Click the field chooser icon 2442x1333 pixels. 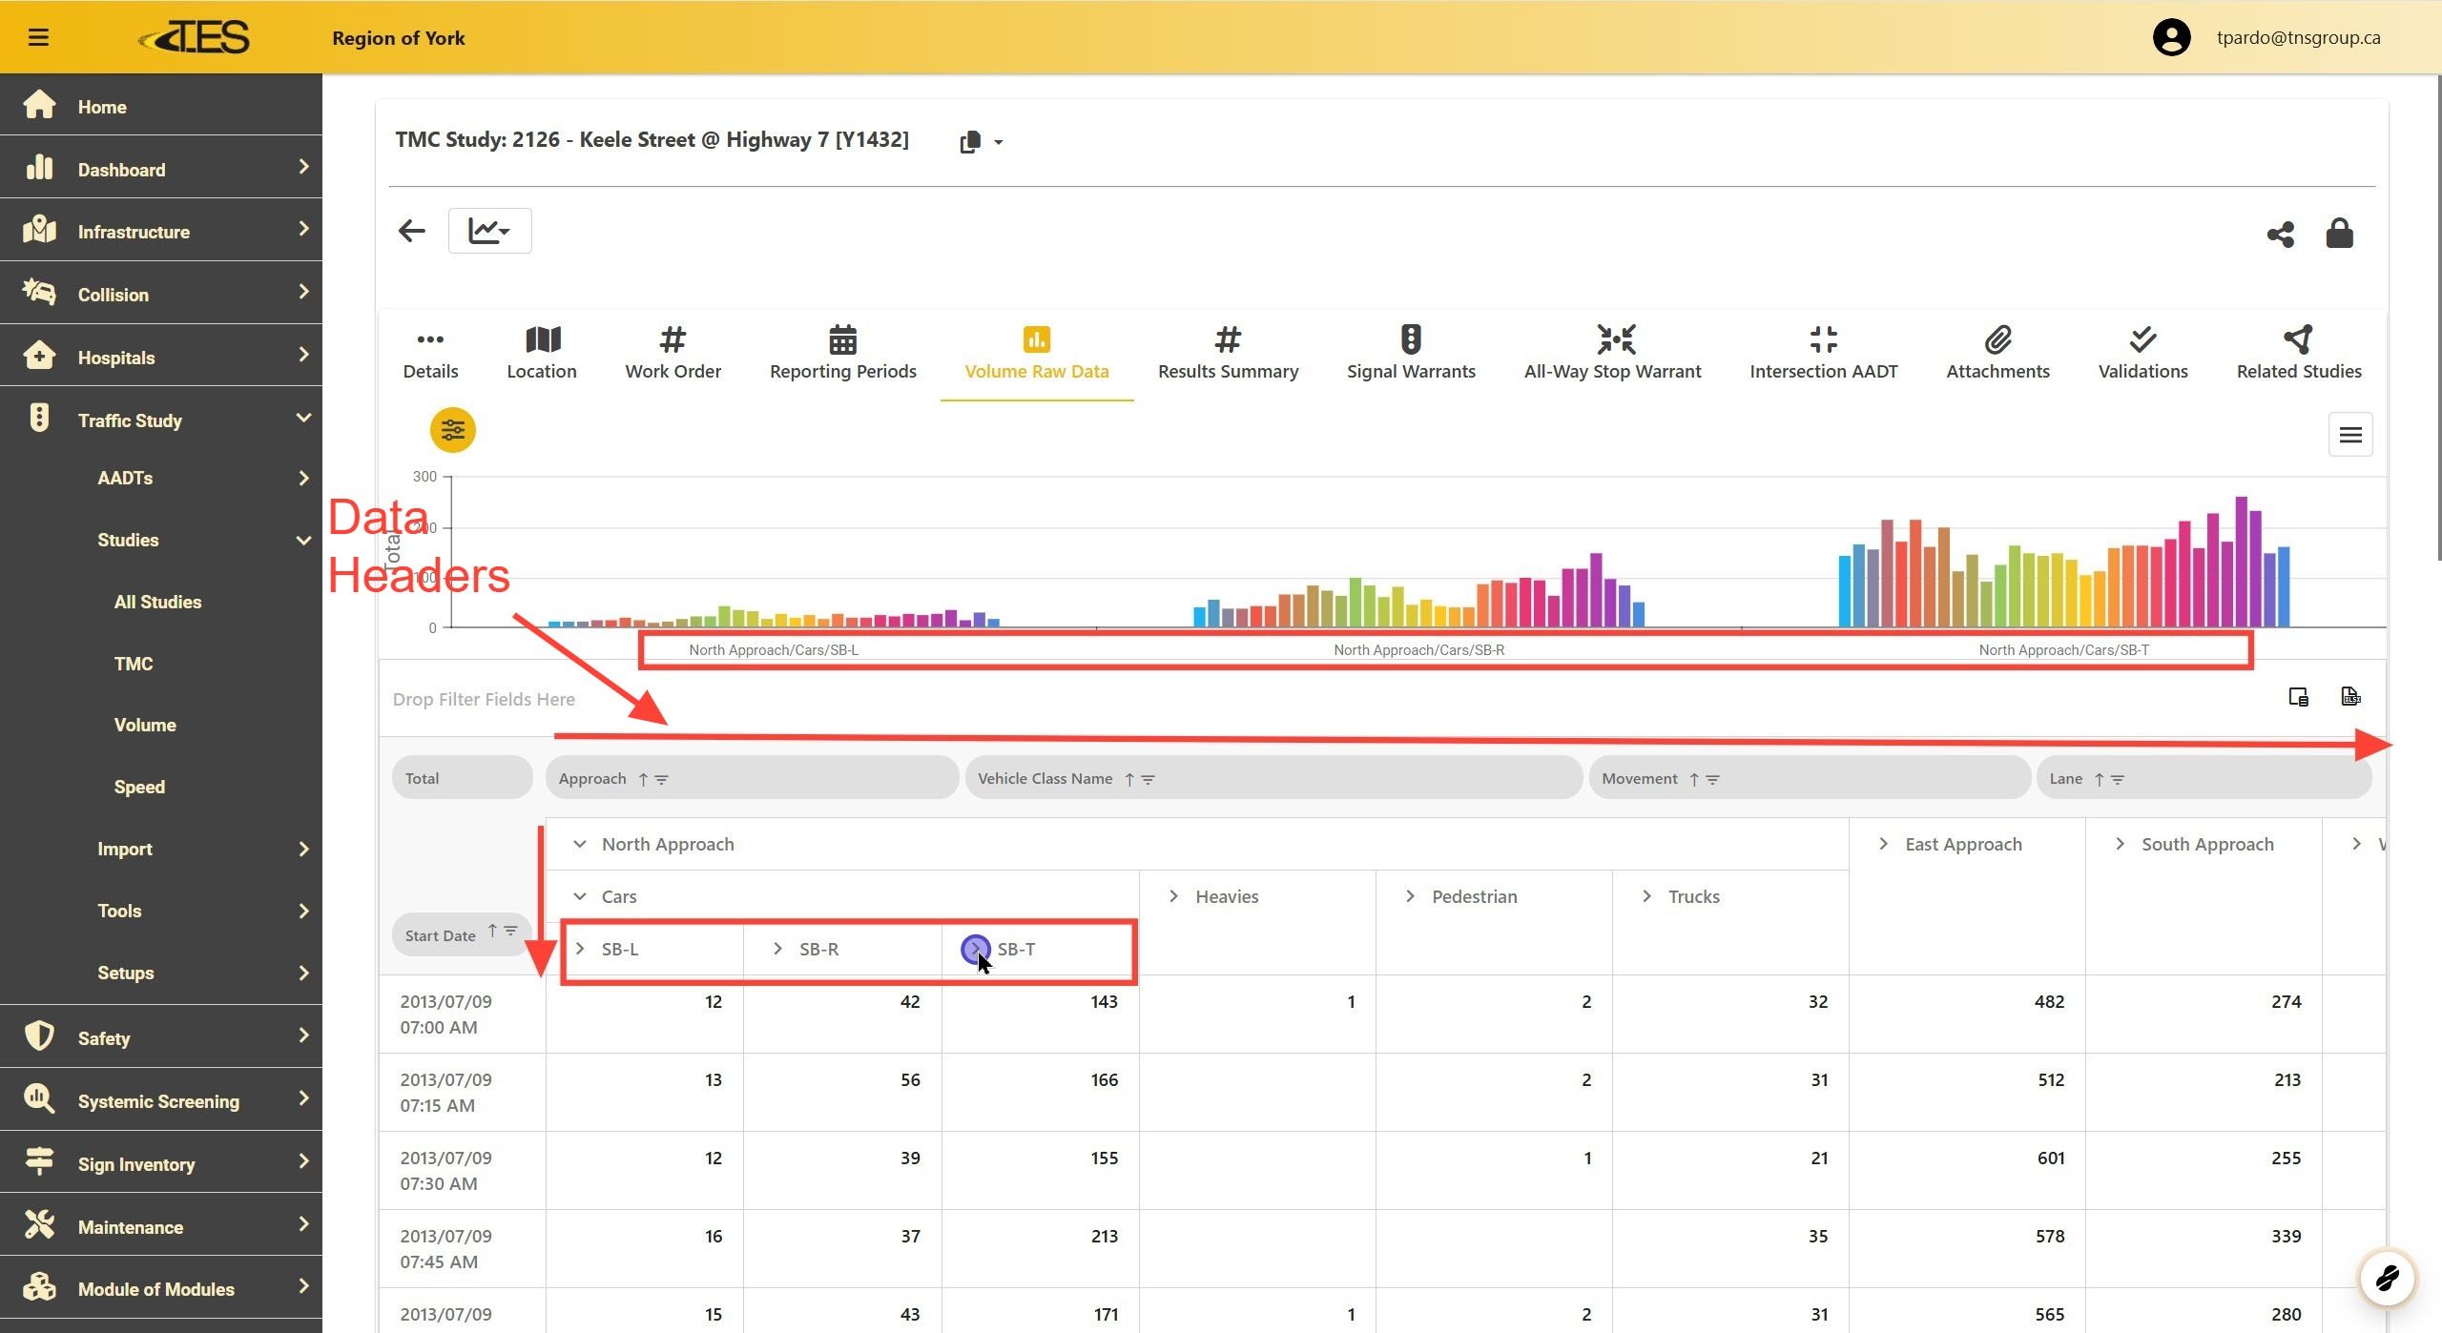(x=2298, y=697)
